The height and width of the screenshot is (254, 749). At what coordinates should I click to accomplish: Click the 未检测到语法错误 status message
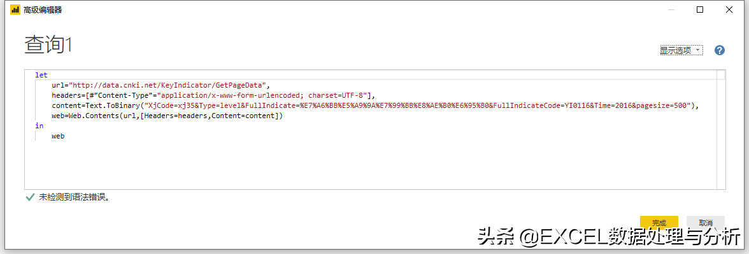point(75,197)
